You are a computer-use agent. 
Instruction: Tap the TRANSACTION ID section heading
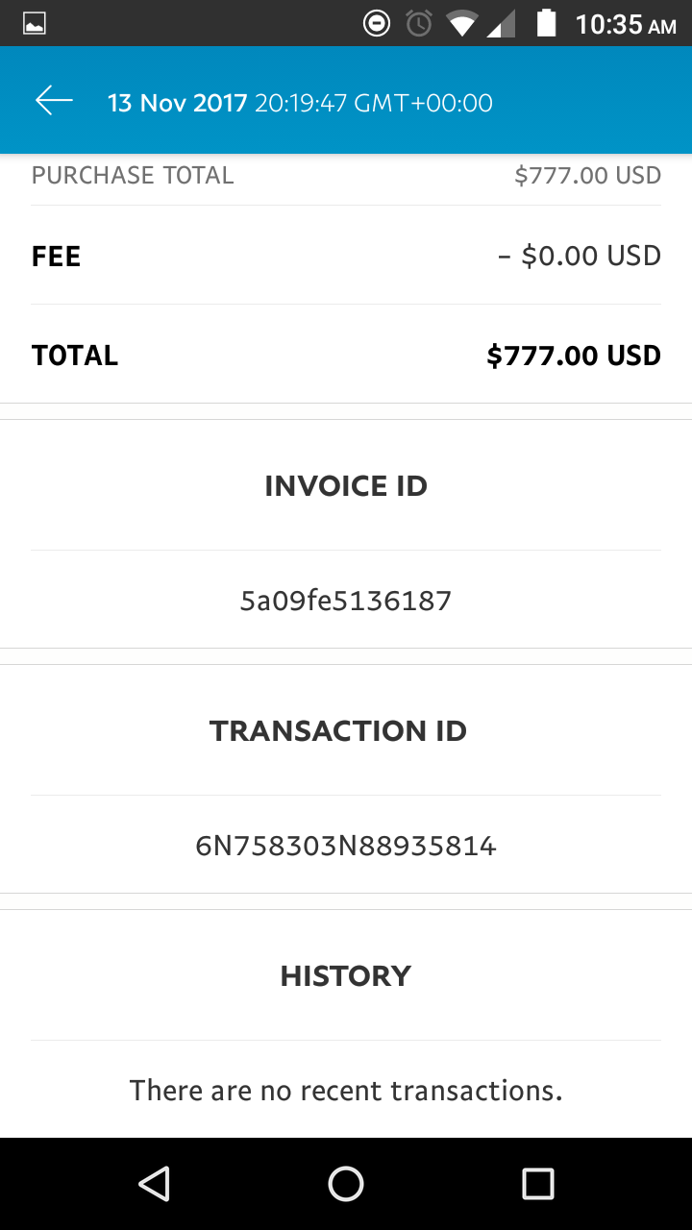coord(338,731)
